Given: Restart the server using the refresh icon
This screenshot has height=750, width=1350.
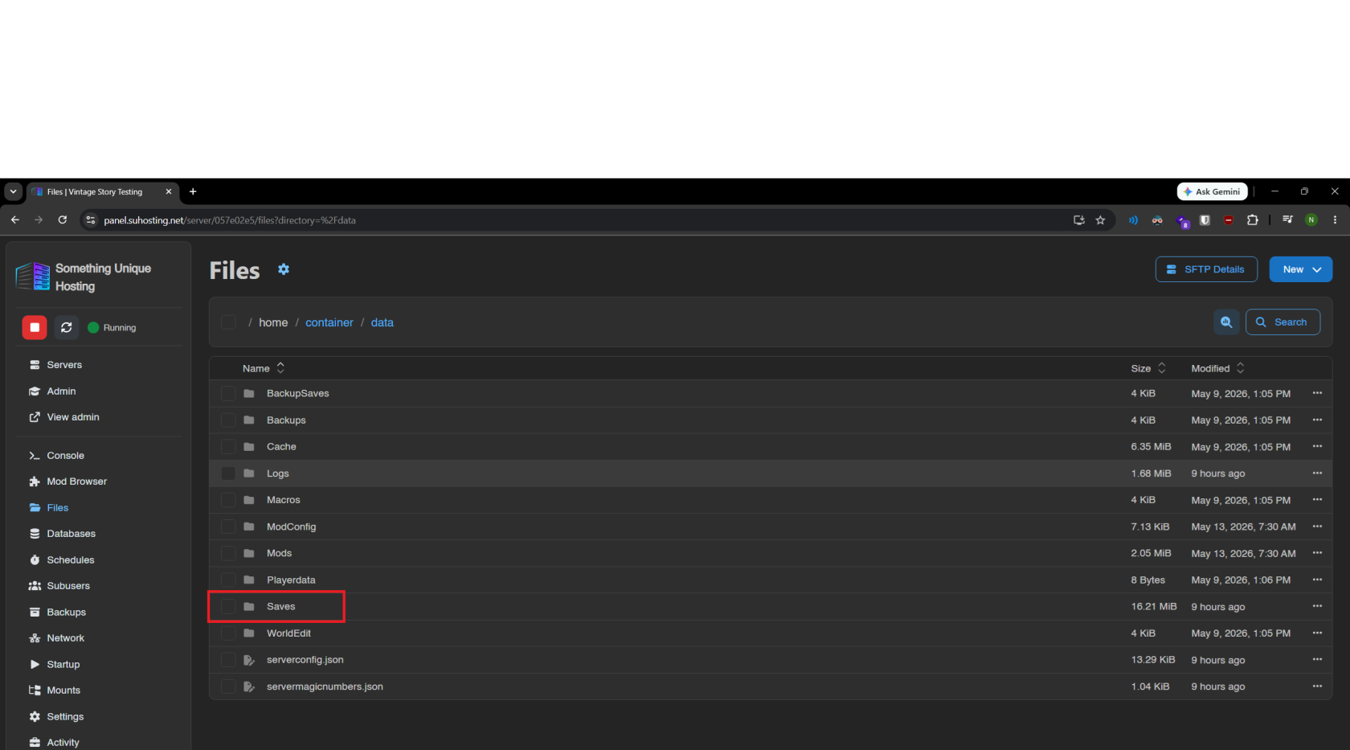Looking at the screenshot, I should click(67, 327).
